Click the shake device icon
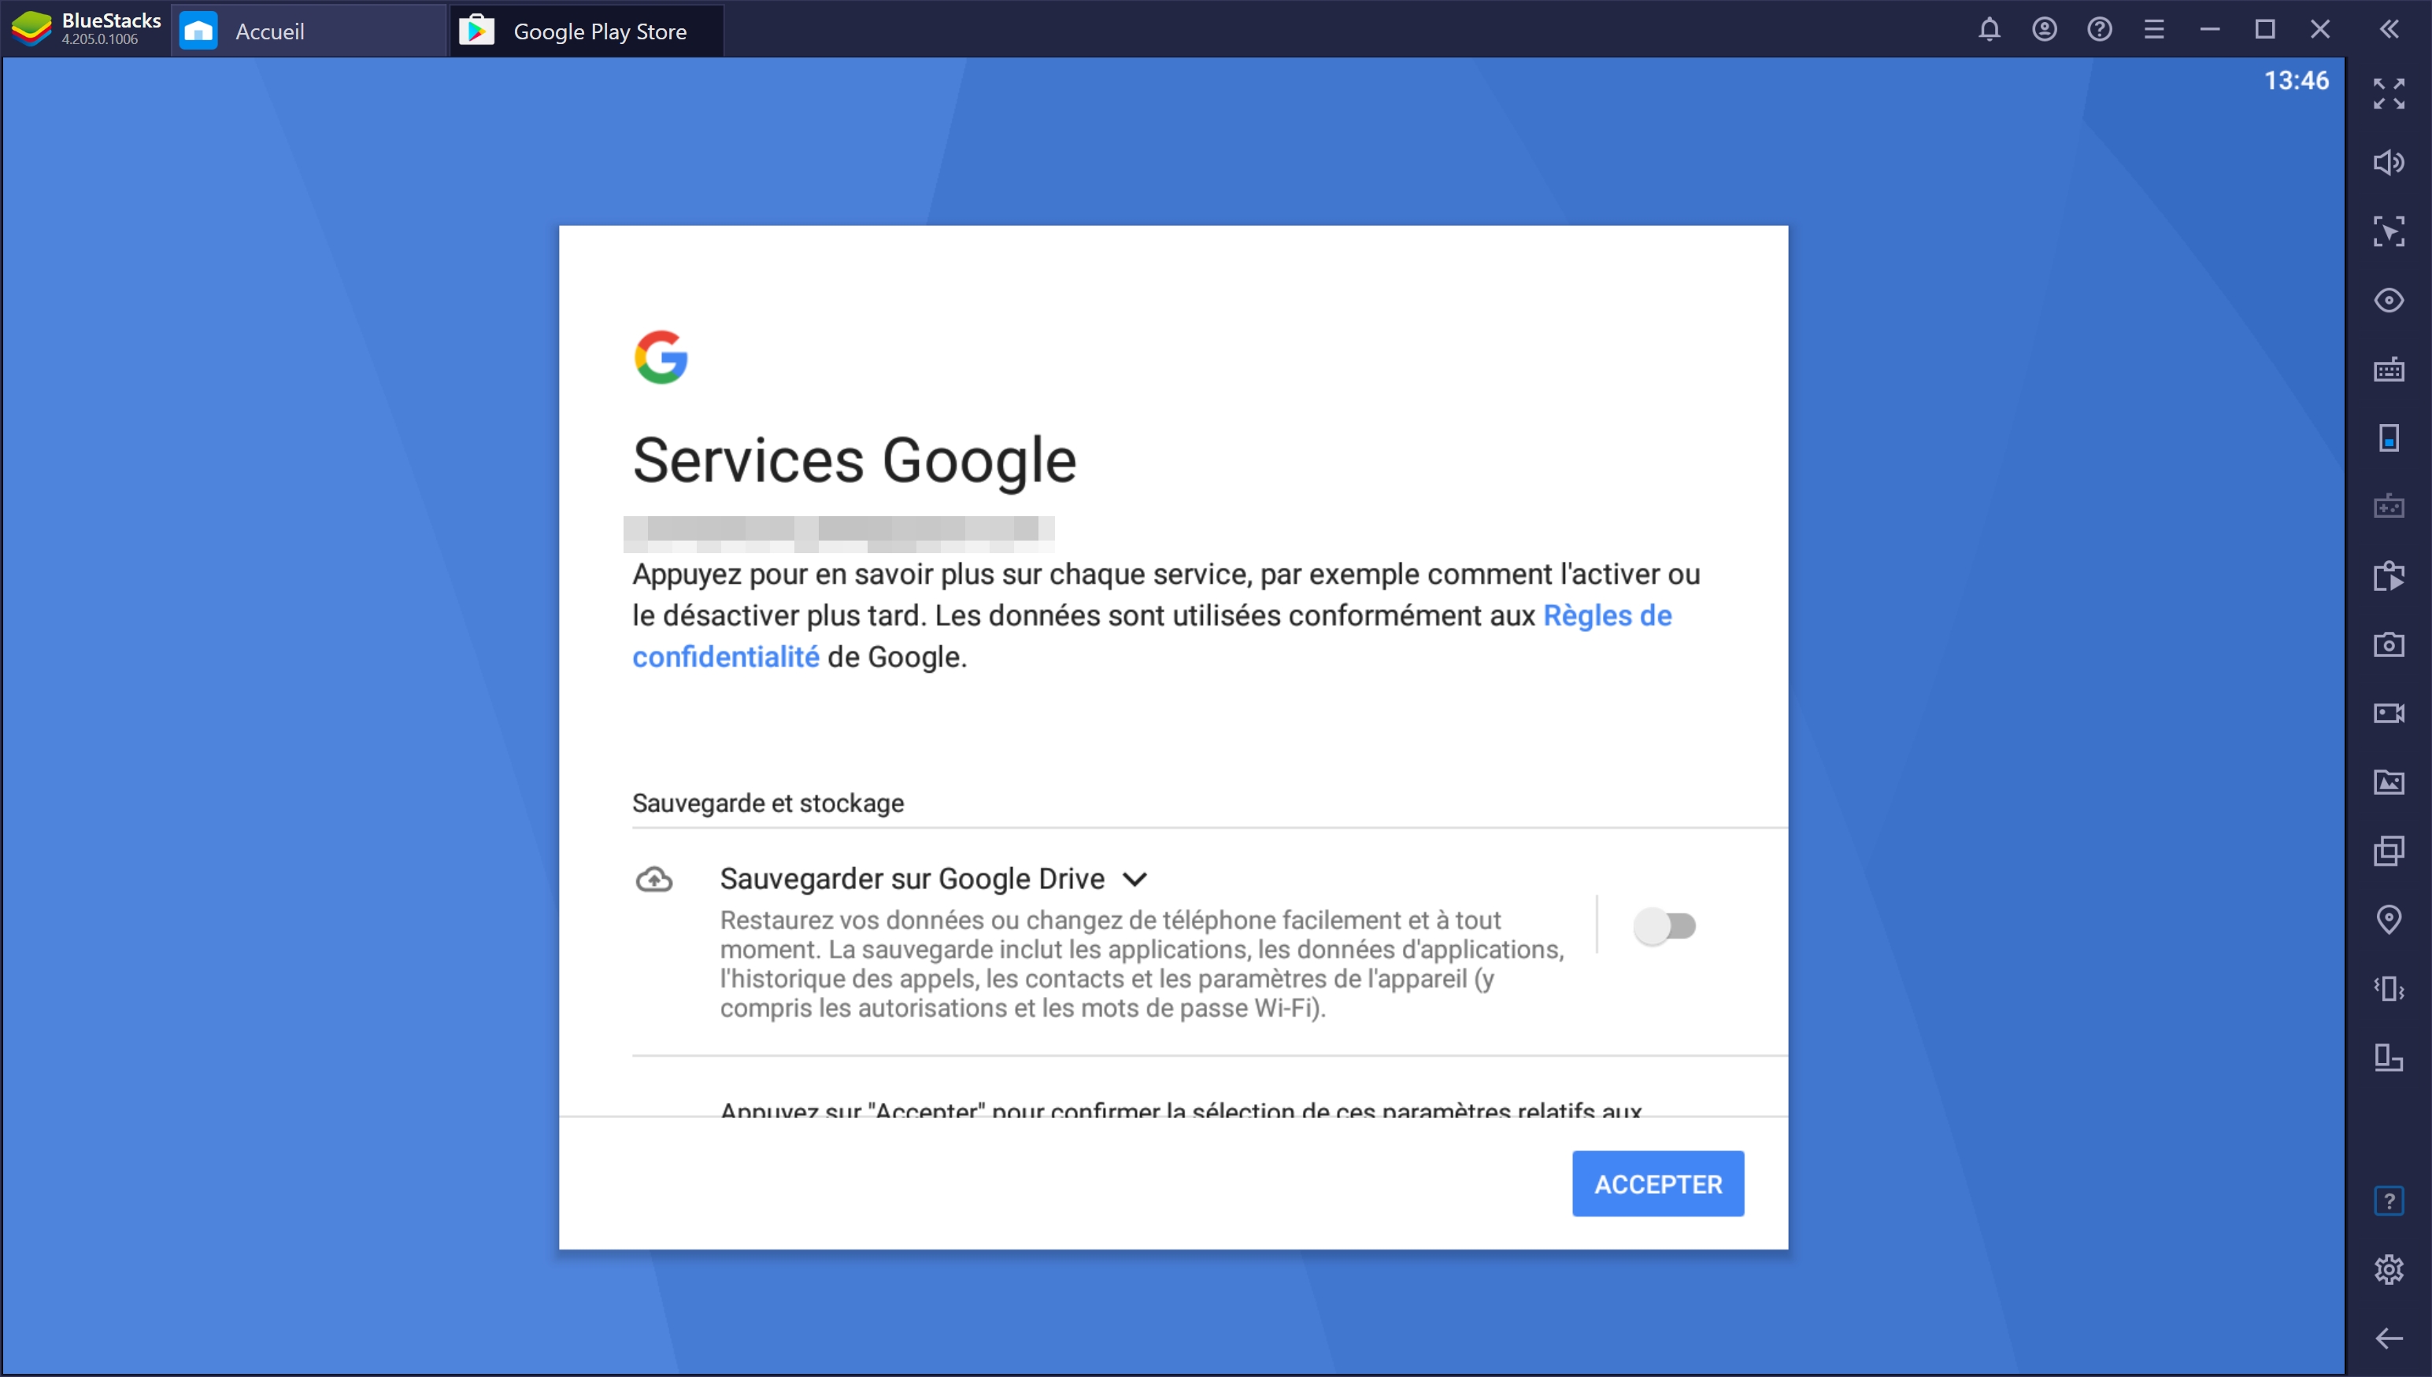Image resolution: width=2432 pixels, height=1377 pixels. click(x=2389, y=988)
